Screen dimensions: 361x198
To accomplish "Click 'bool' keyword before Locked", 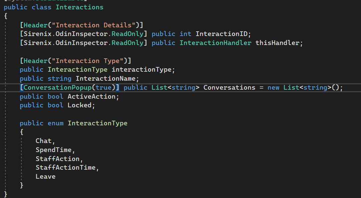I will point(55,105).
